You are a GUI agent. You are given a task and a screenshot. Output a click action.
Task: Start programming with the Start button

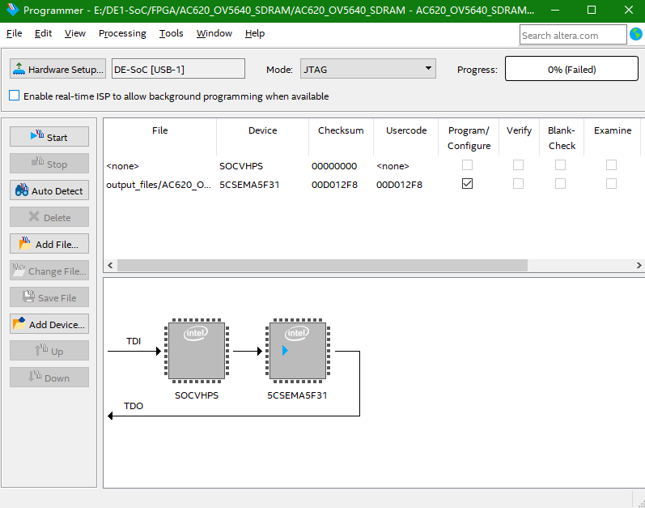coord(49,137)
